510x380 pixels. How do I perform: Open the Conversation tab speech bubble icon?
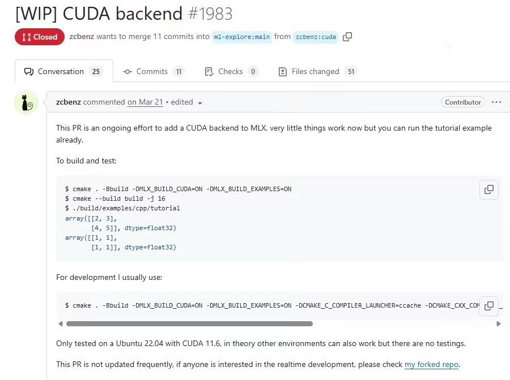(29, 71)
